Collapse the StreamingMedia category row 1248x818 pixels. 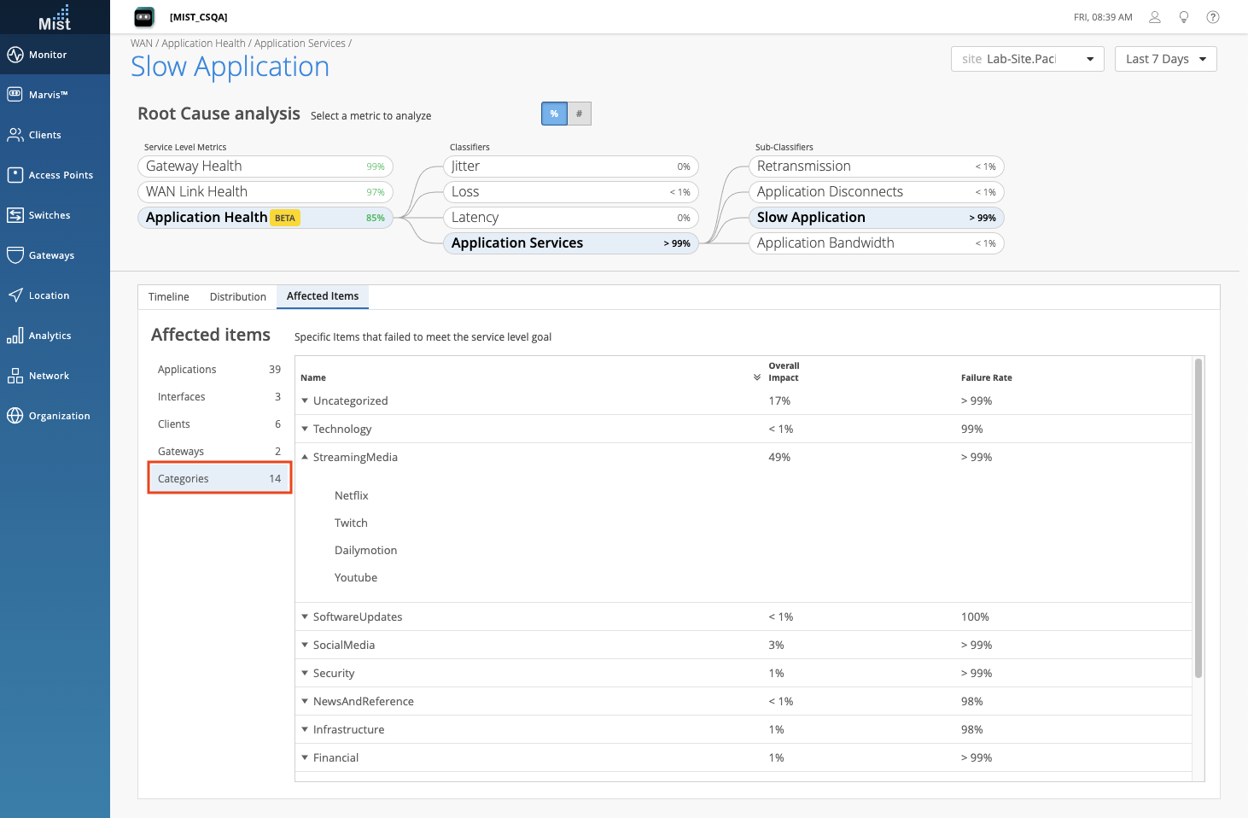click(305, 457)
